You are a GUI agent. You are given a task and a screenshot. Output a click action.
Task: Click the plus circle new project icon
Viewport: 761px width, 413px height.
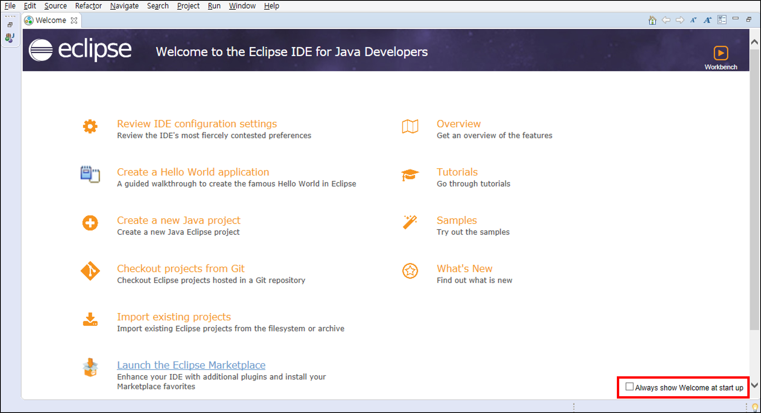90,223
